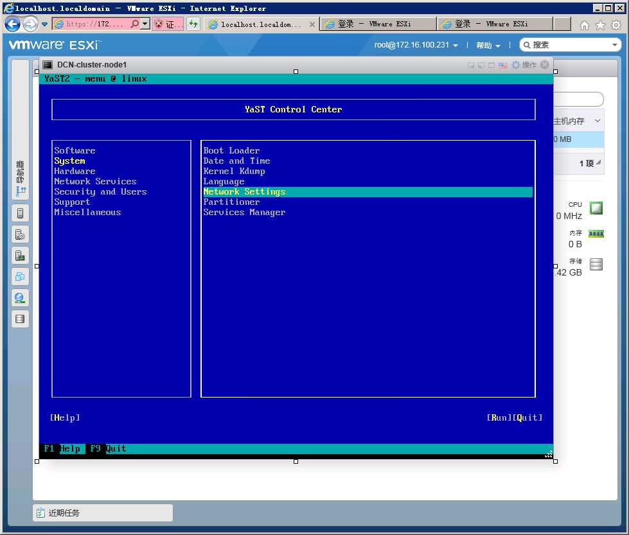Click the console window resize grip

549,454
